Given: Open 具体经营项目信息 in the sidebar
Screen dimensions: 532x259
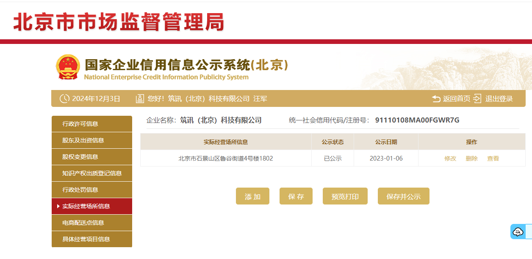Looking at the screenshot, I should click(x=92, y=239).
